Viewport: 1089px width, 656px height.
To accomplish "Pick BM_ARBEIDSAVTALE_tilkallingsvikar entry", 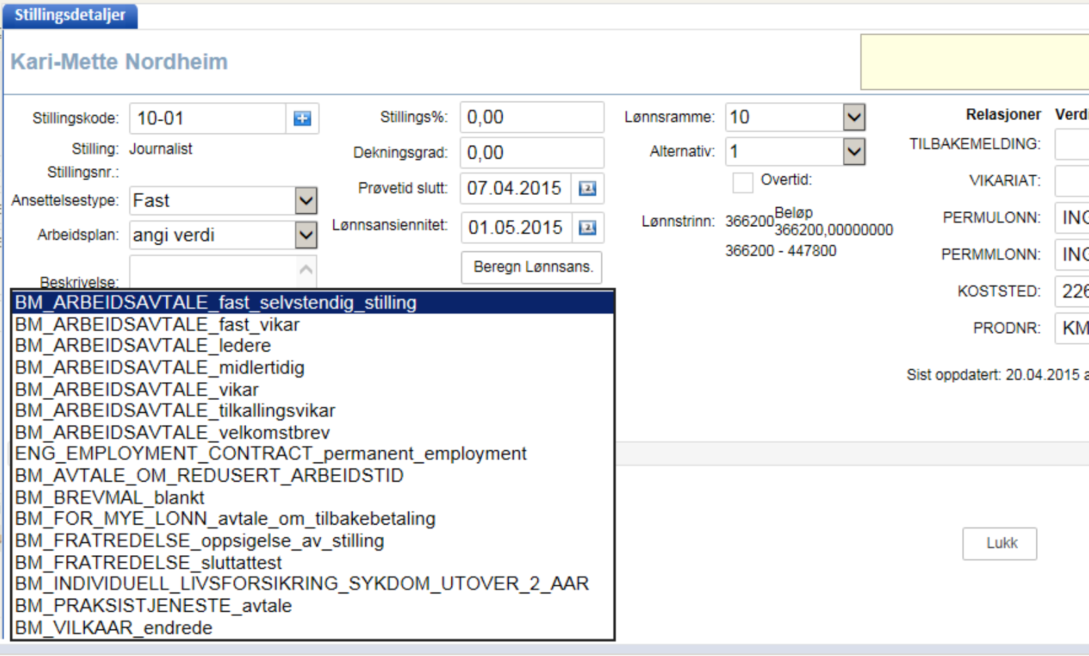I will [x=313, y=411].
